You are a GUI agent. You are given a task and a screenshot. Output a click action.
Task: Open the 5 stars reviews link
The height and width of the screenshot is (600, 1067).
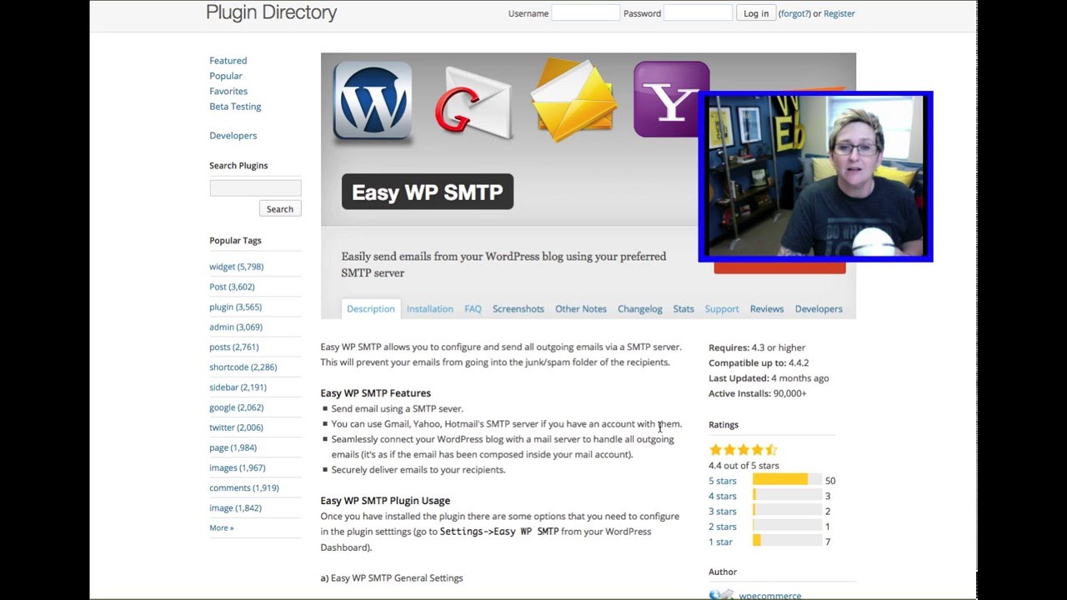click(723, 481)
